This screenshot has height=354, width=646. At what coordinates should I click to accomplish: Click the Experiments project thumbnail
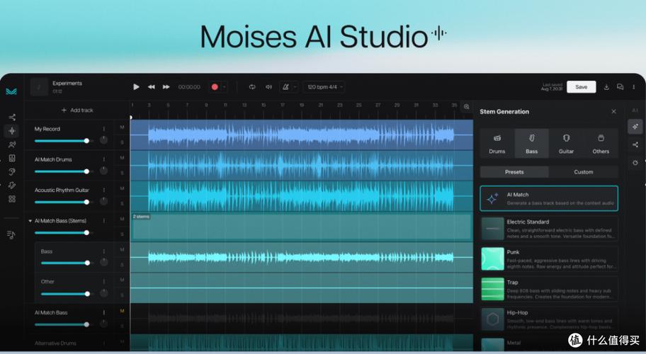point(40,87)
